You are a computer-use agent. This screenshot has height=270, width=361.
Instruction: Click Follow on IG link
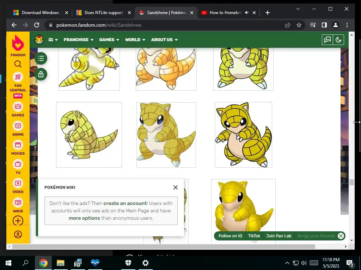tap(230, 236)
